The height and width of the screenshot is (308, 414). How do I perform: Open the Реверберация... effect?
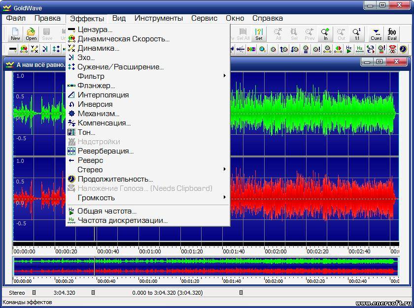point(148,151)
